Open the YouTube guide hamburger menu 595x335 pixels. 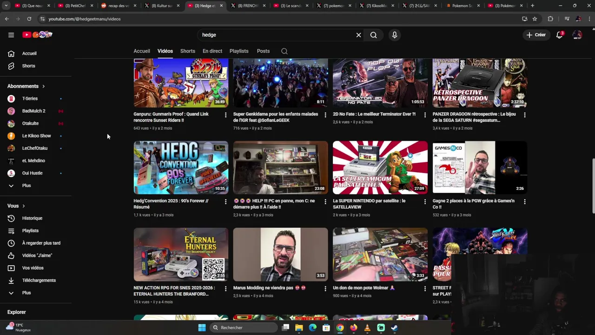[11, 35]
